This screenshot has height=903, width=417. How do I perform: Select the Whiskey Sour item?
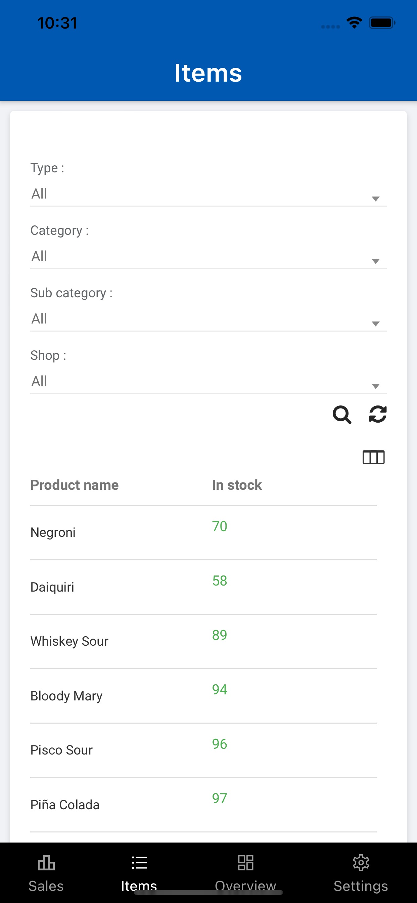pos(203,642)
